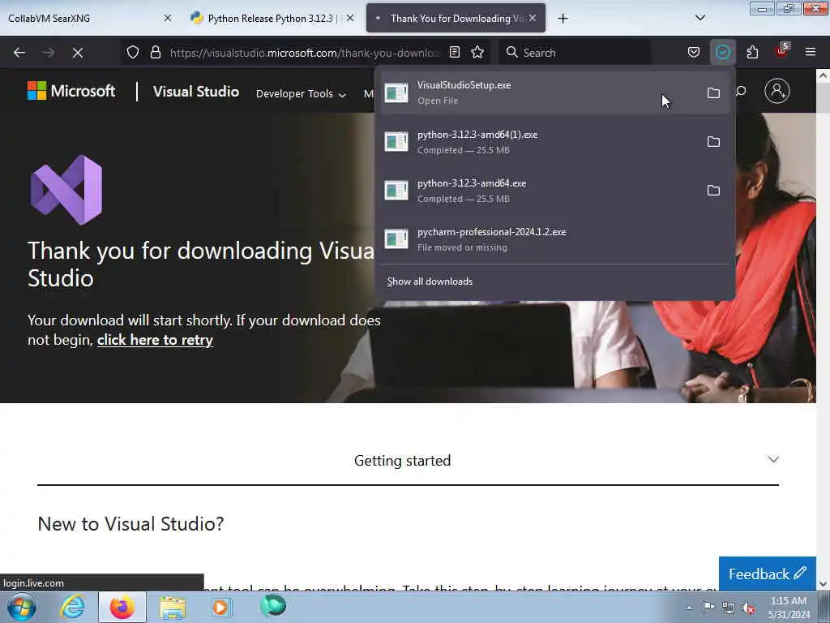
Task: Show python-3.12.3-amd64(1).exe in folder
Action: coord(713,142)
